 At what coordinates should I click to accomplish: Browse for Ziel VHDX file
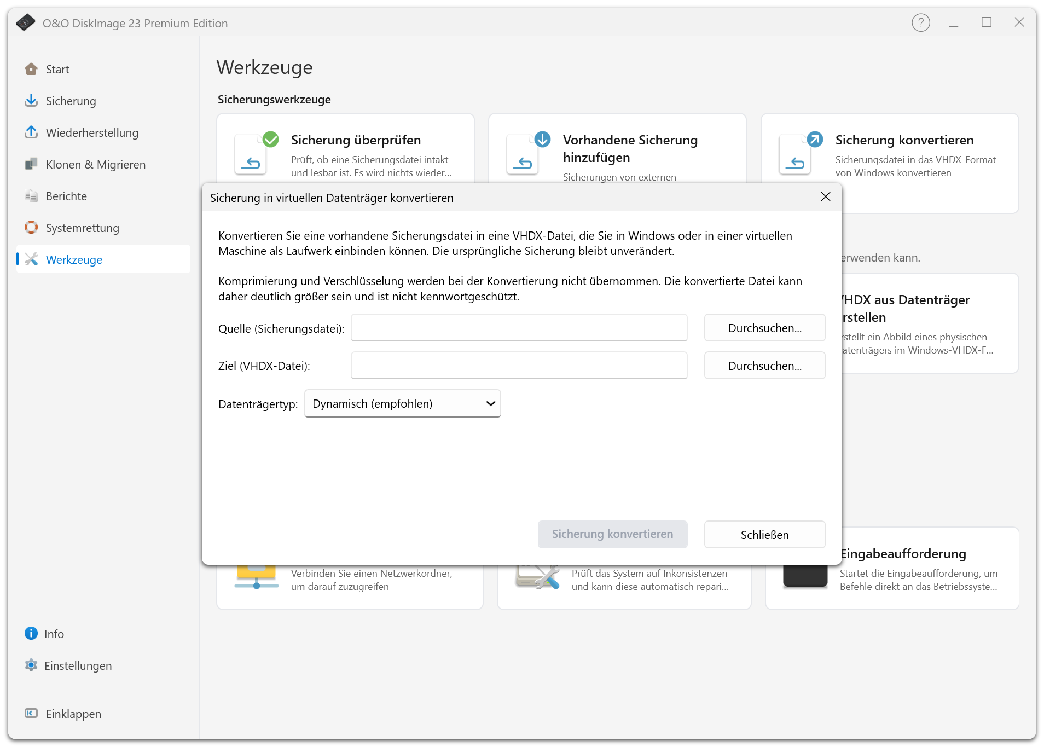(764, 366)
